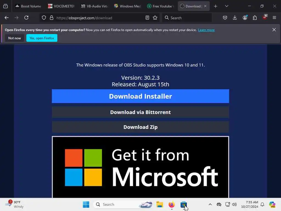
Task: Go forward one page
Action: pos(16,18)
